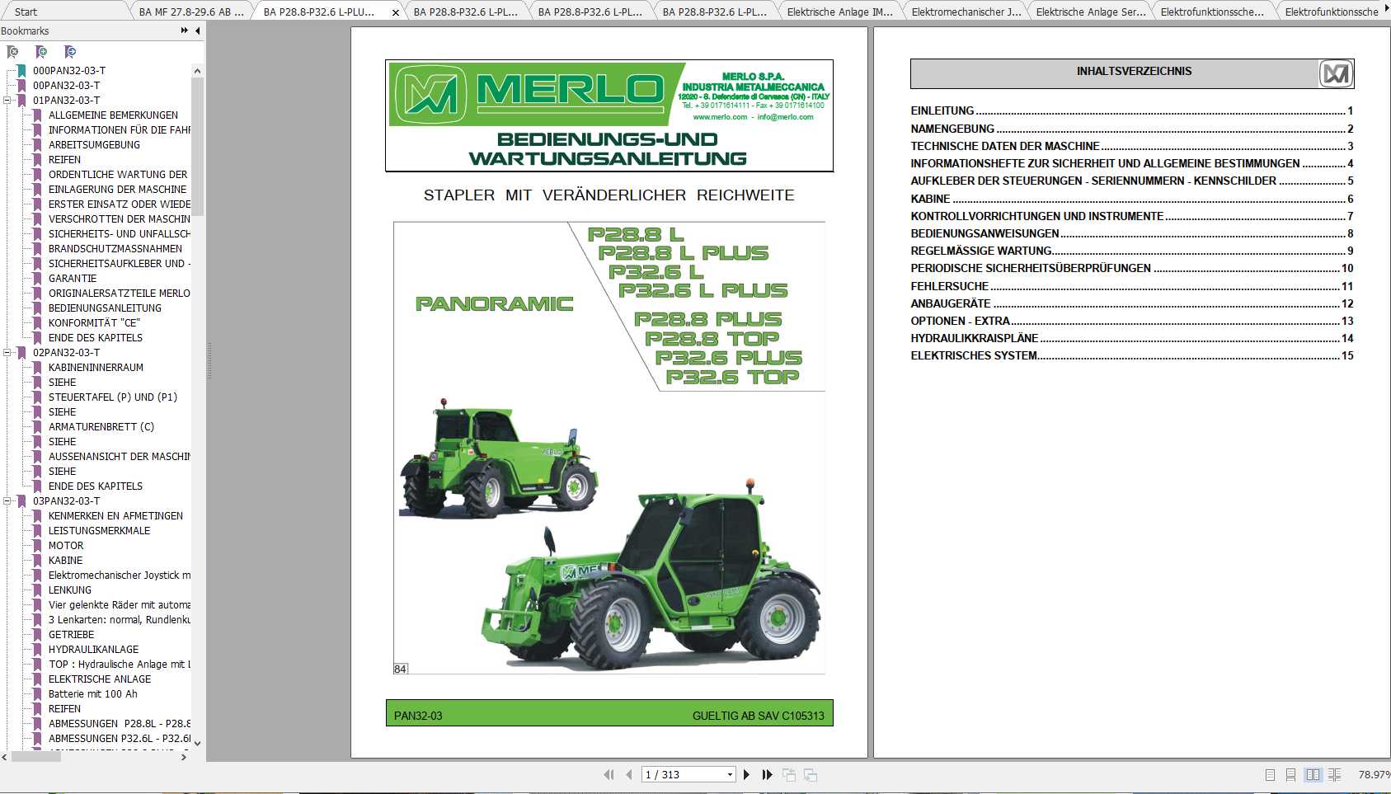Image resolution: width=1391 pixels, height=794 pixels.
Task: Click the double-arrow icon in Bookmarks header
Action: coord(184,31)
